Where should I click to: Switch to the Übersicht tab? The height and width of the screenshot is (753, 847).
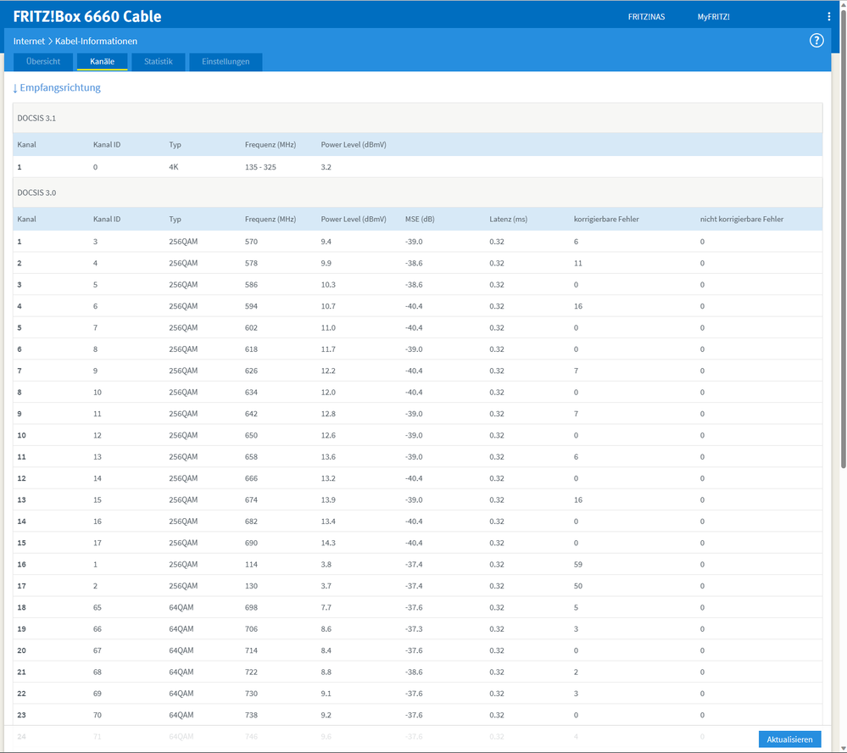pos(43,62)
